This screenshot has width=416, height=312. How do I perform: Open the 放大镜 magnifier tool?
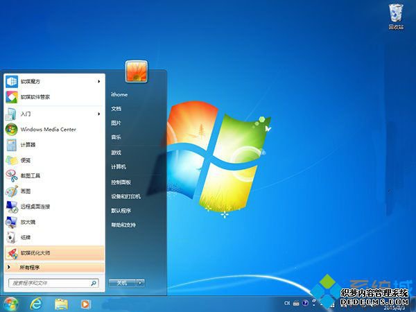click(54, 222)
